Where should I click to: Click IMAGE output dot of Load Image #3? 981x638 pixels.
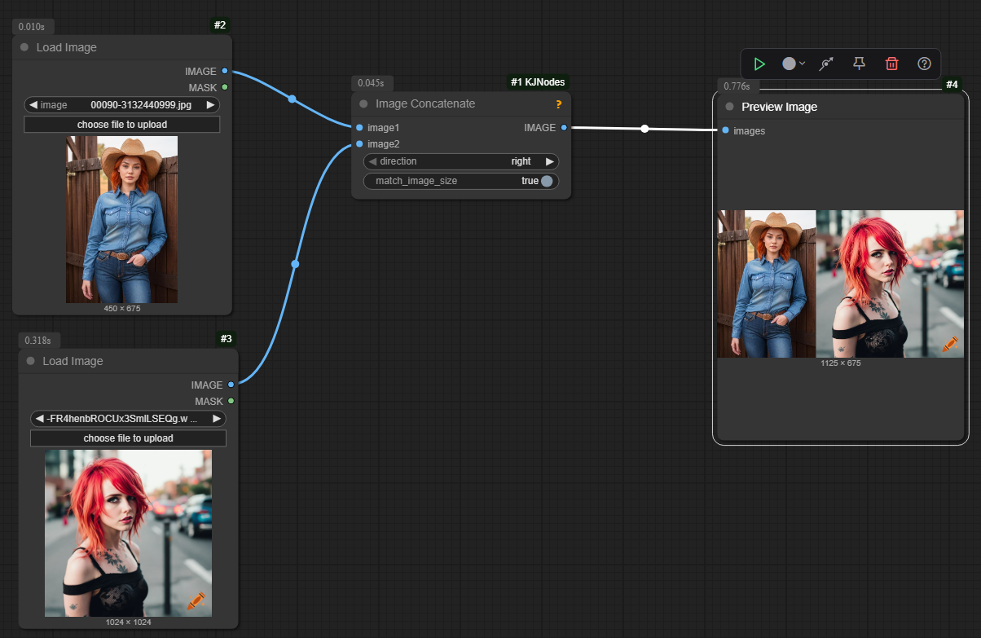tap(231, 385)
